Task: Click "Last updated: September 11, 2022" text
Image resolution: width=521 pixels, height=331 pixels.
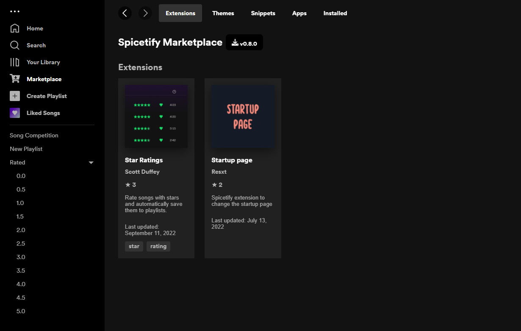Action: [x=150, y=230]
